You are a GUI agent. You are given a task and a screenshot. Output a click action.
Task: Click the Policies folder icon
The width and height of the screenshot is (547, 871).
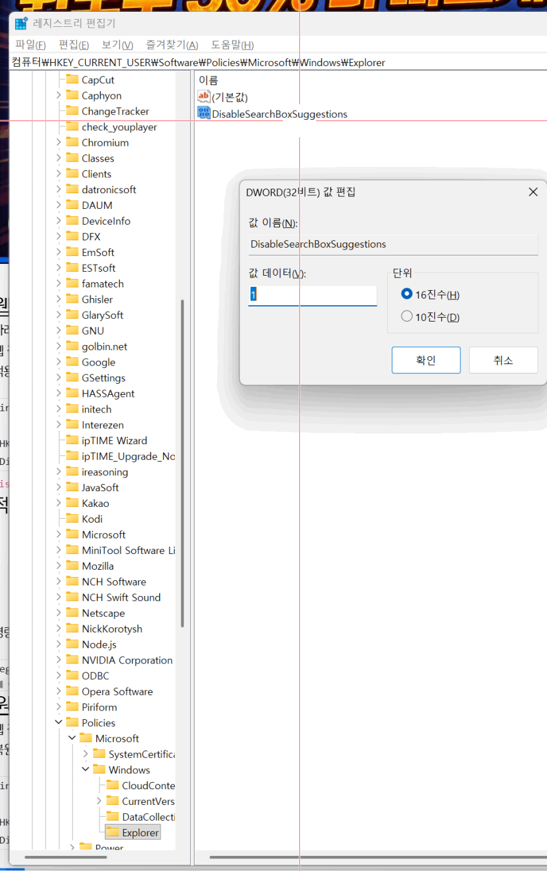pyautogui.click(x=73, y=722)
